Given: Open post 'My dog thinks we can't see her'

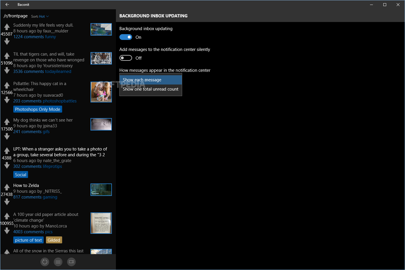Looking at the screenshot, I should 43,120.
